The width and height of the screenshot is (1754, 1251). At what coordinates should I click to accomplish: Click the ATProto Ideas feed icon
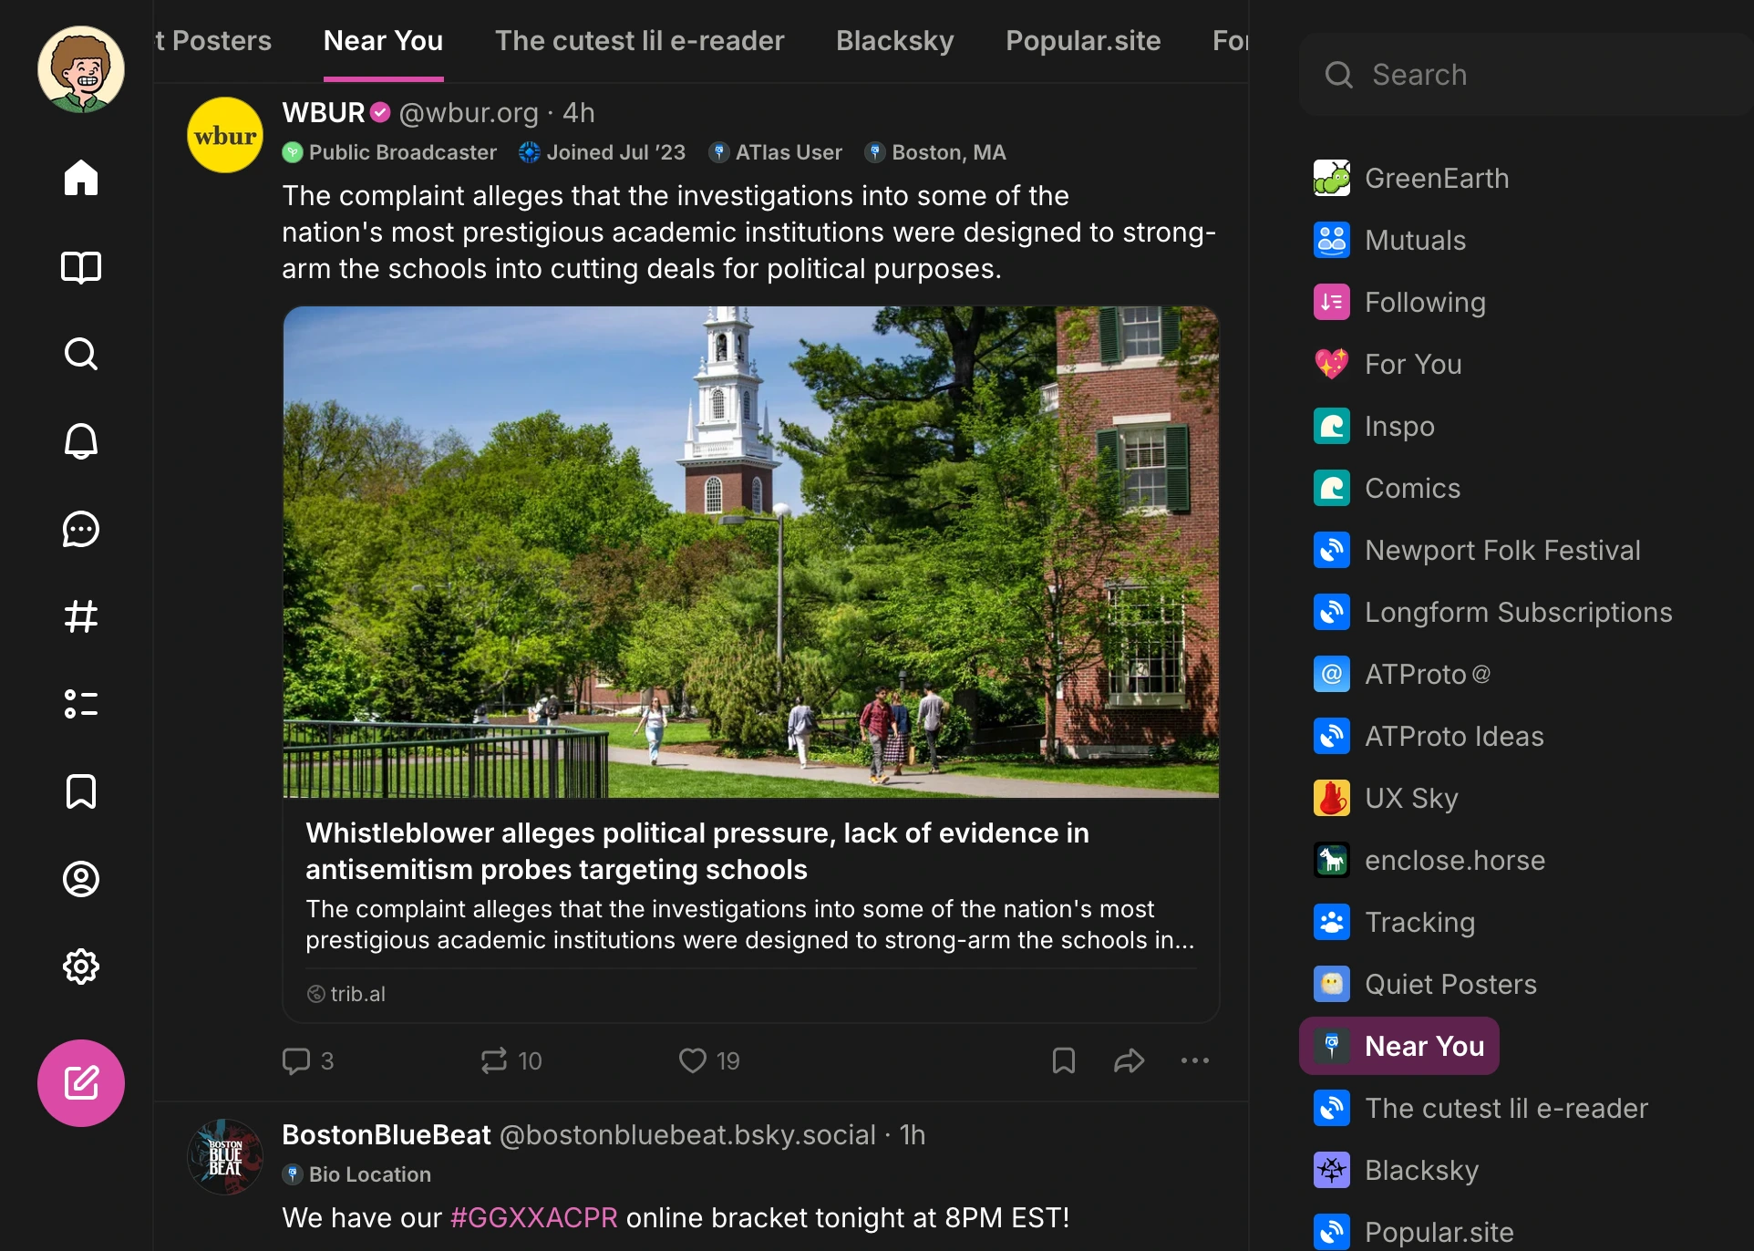pos(1332,736)
